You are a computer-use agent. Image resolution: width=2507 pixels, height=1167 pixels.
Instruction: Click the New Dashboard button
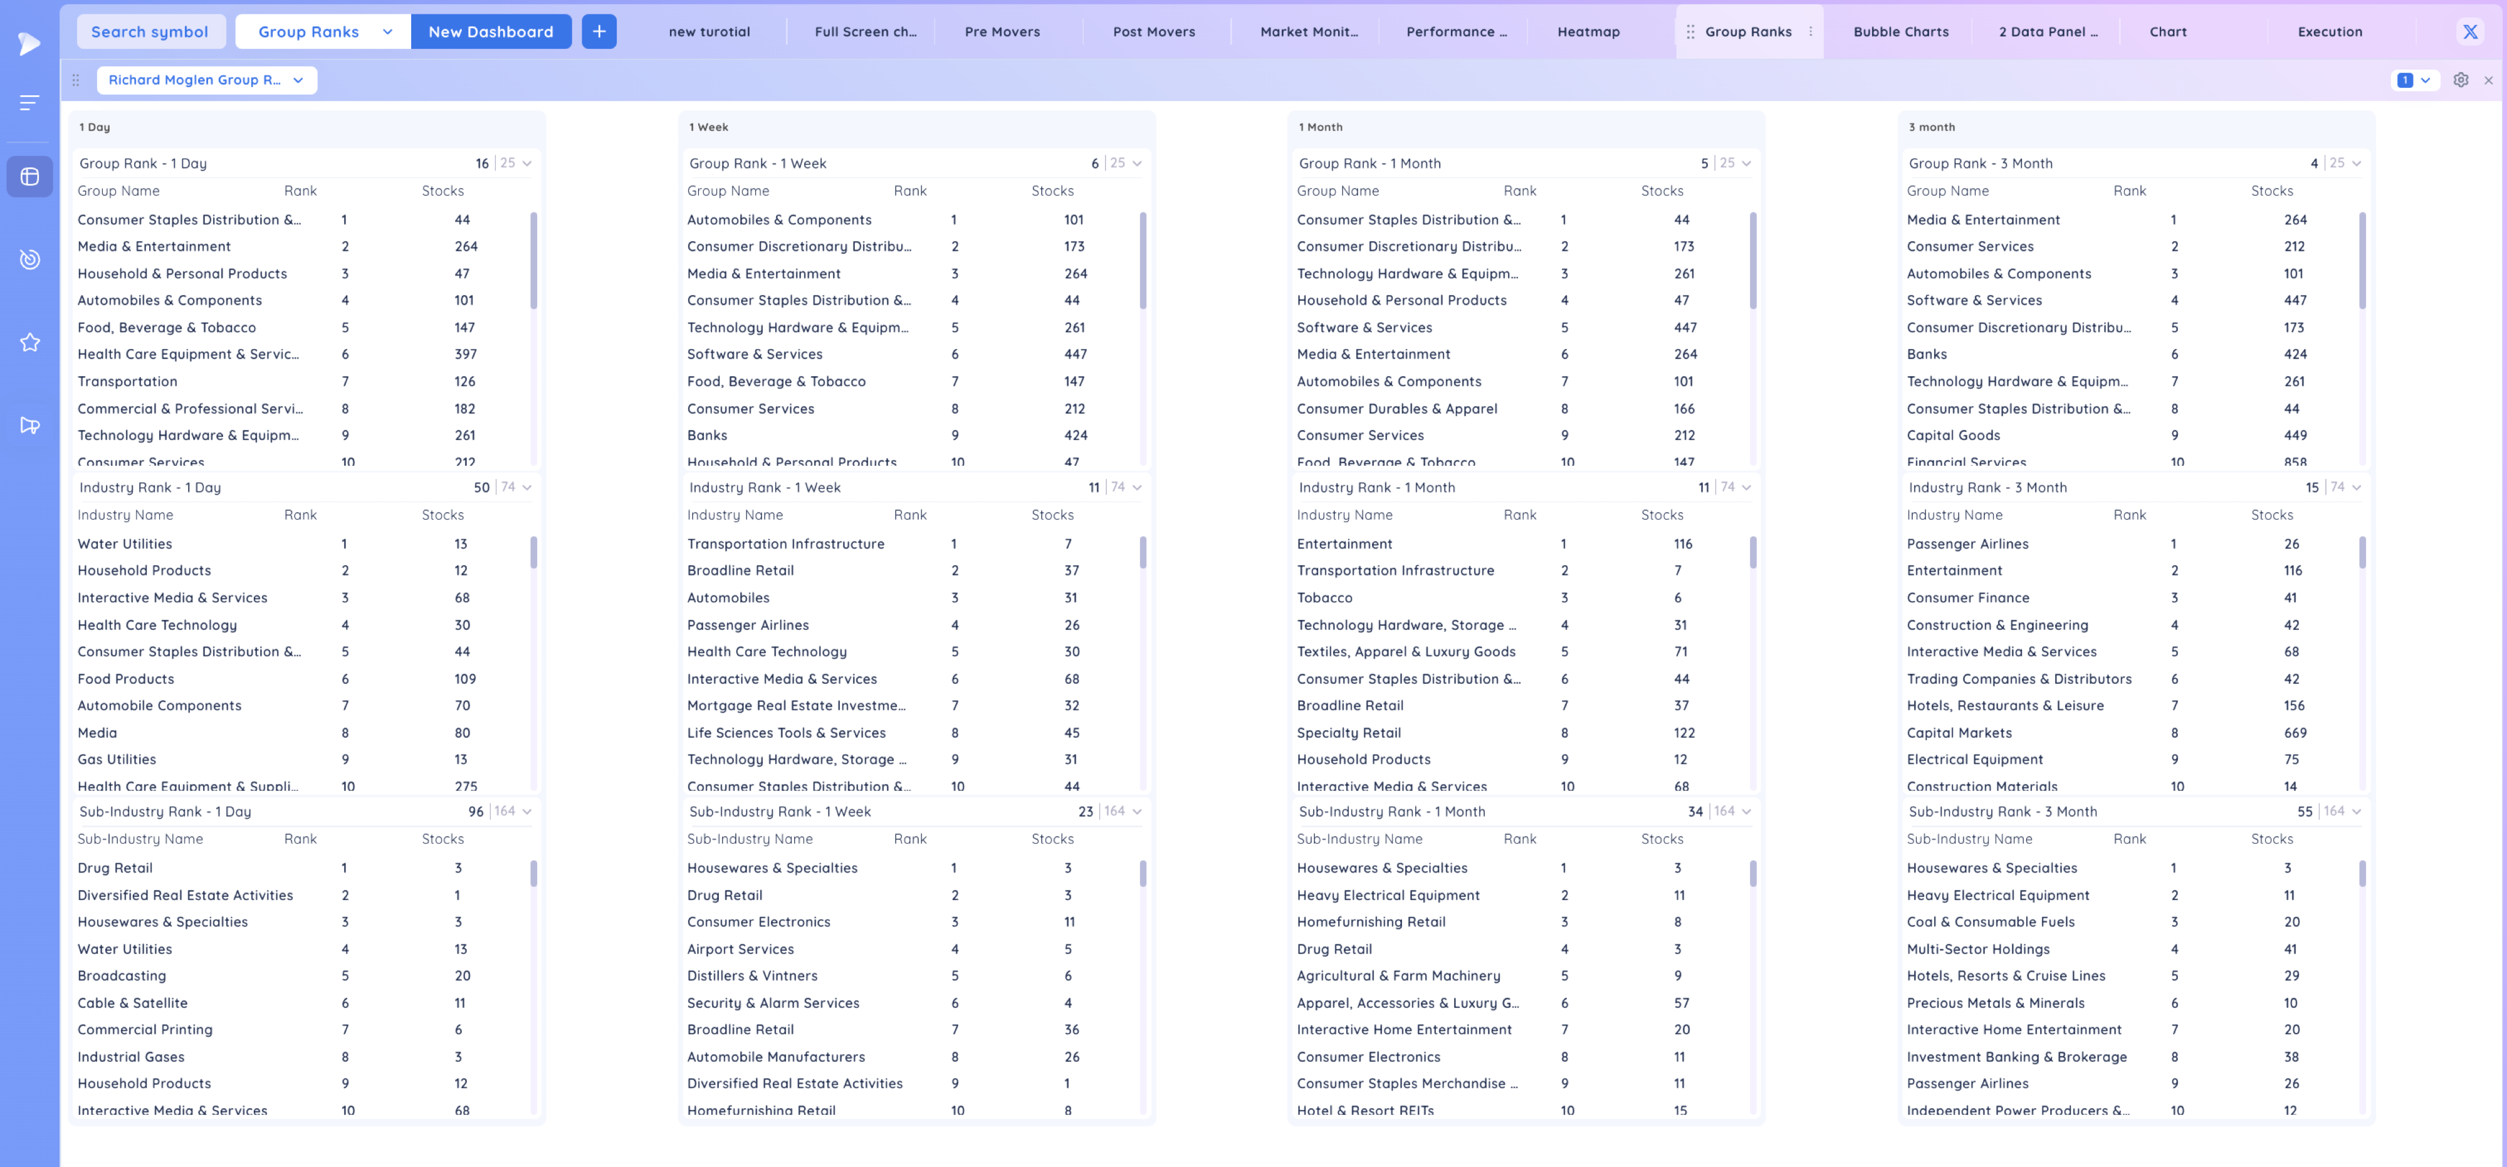(x=491, y=31)
